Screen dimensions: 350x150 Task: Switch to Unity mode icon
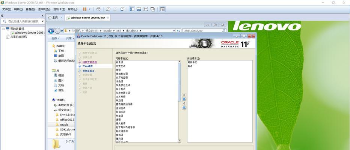pos(153,9)
